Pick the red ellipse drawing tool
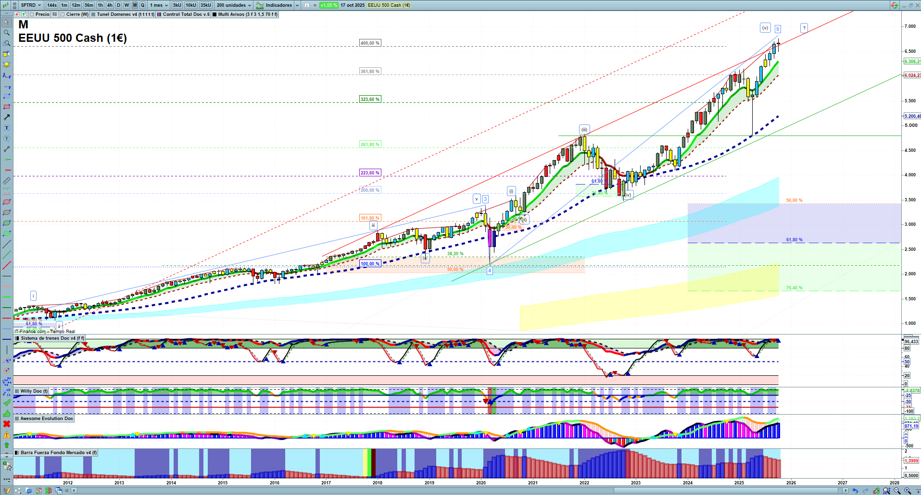921x495 pixels. coord(7,202)
